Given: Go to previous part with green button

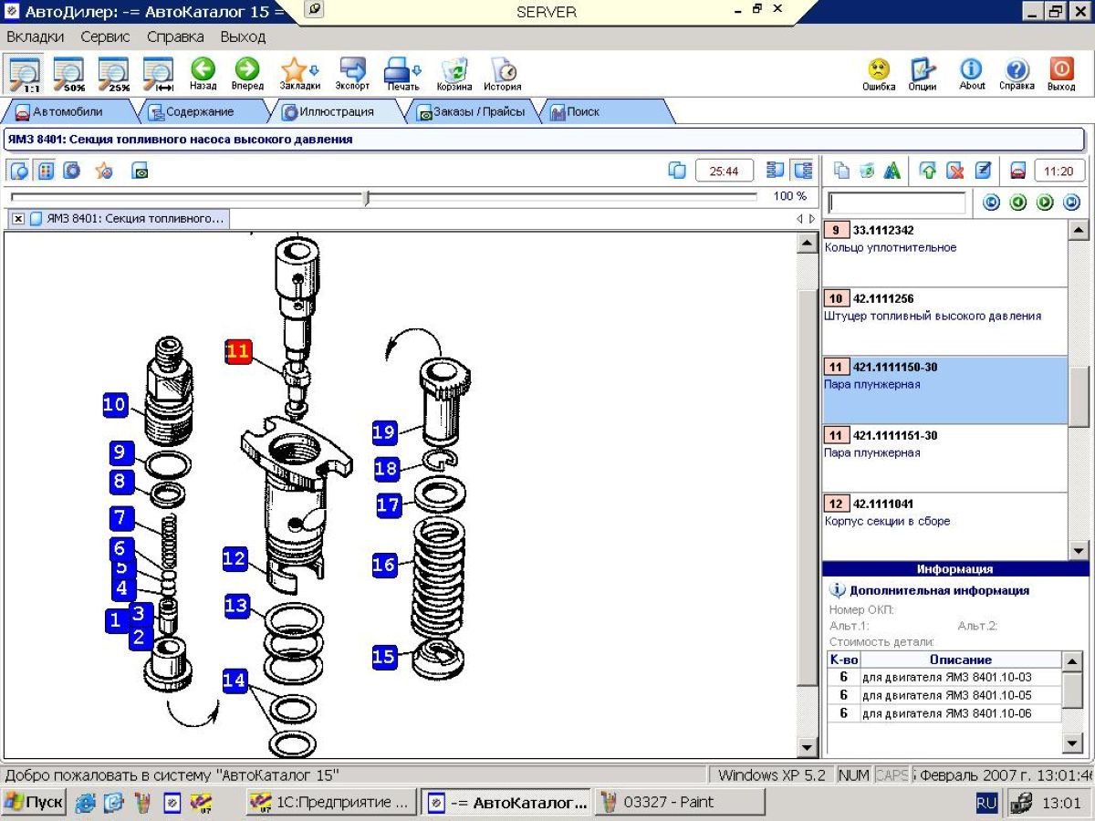Looking at the screenshot, I should tap(1018, 203).
